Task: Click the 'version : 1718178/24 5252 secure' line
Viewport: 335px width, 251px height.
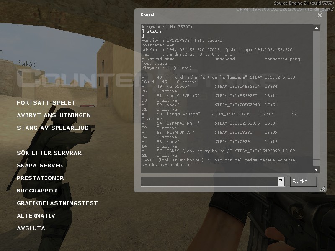Action: coord(182,41)
